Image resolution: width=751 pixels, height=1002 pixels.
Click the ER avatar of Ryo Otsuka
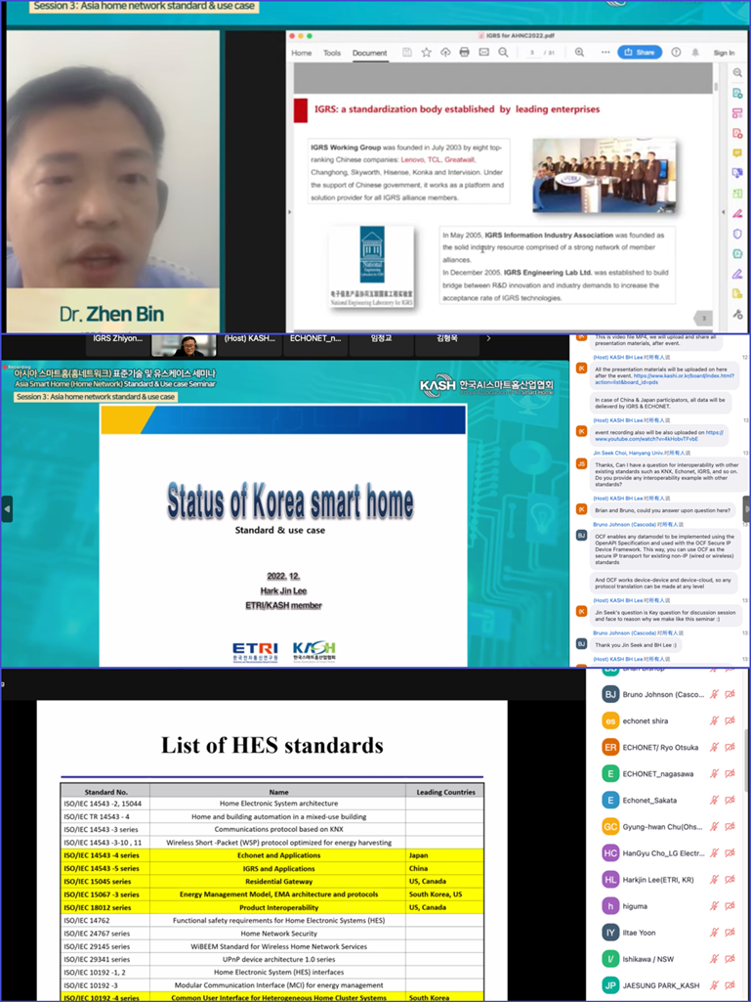610,747
